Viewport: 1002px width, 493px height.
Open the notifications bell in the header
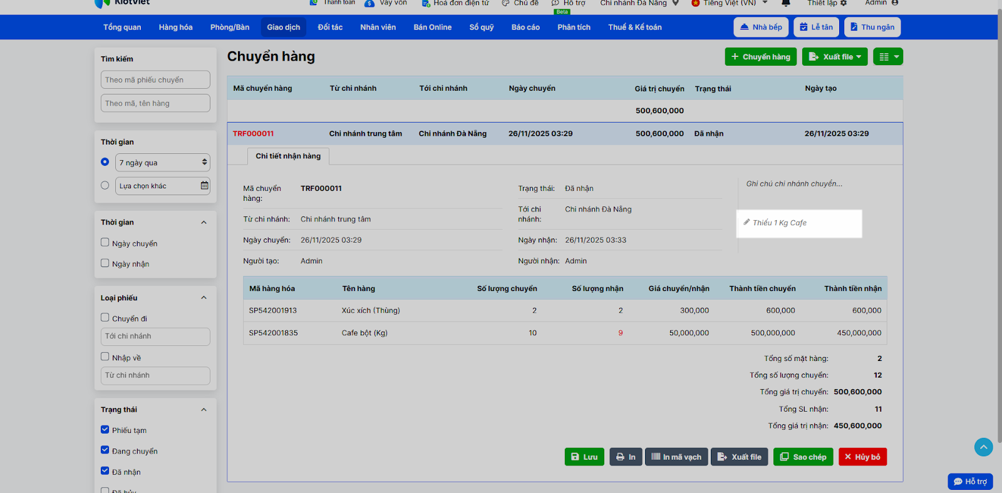pyautogui.click(x=785, y=3)
